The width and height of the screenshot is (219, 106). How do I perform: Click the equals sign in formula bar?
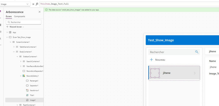33,4
